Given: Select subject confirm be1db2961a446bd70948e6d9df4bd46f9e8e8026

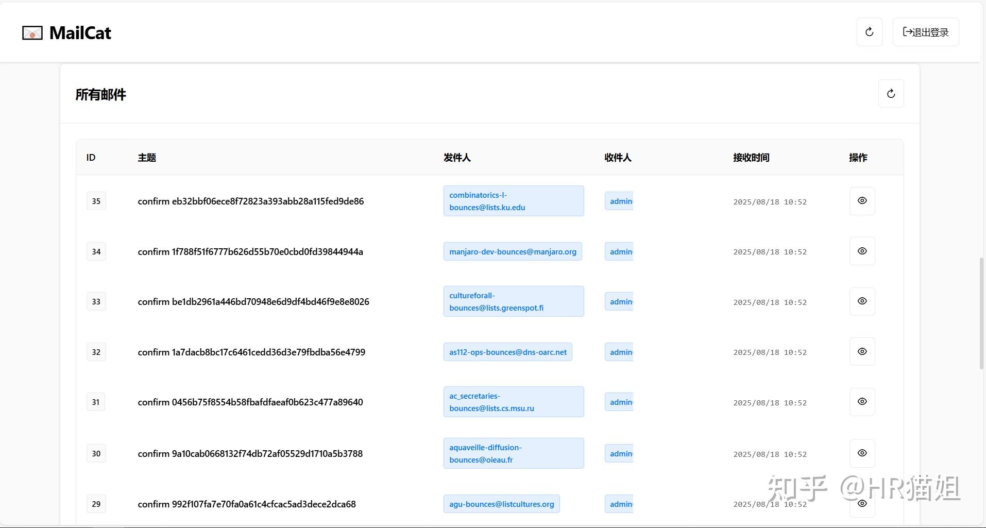Looking at the screenshot, I should tap(253, 302).
